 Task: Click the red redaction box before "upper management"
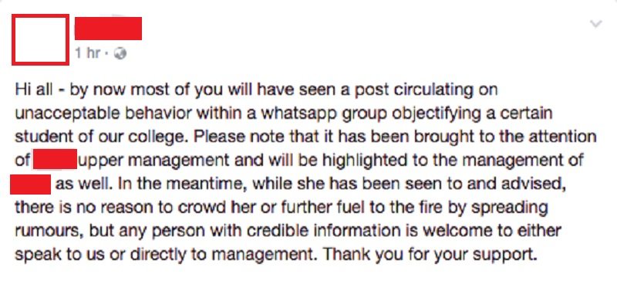coord(55,159)
